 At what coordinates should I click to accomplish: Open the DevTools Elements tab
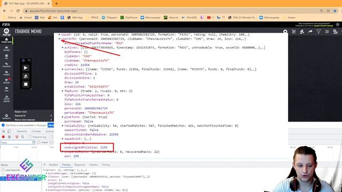point(22,131)
